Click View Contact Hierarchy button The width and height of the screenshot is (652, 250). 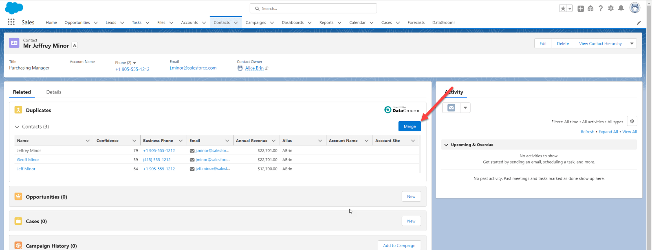[x=600, y=43]
